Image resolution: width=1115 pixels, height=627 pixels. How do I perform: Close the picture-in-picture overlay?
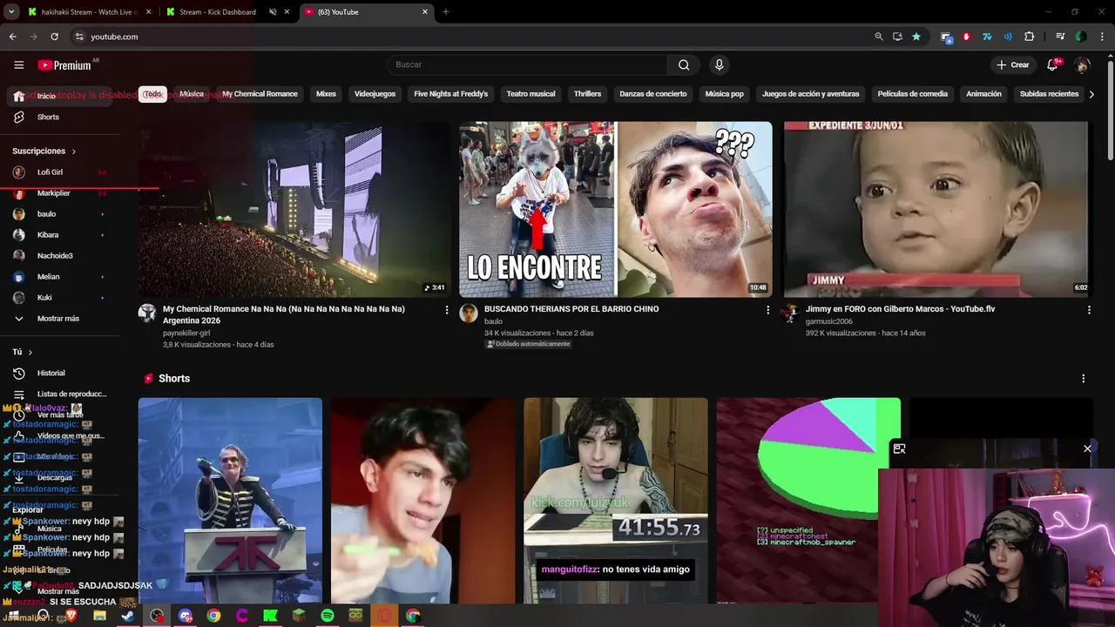tap(1087, 448)
